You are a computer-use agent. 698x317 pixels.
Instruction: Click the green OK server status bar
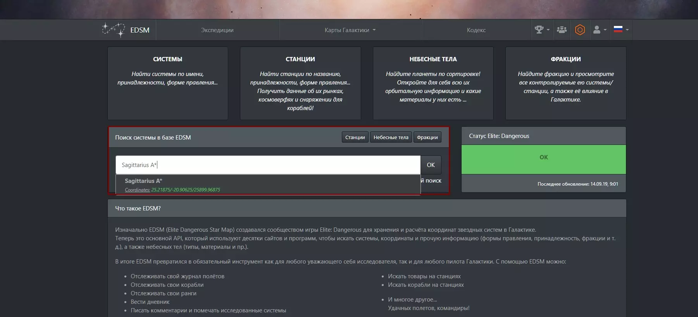(x=544, y=160)
